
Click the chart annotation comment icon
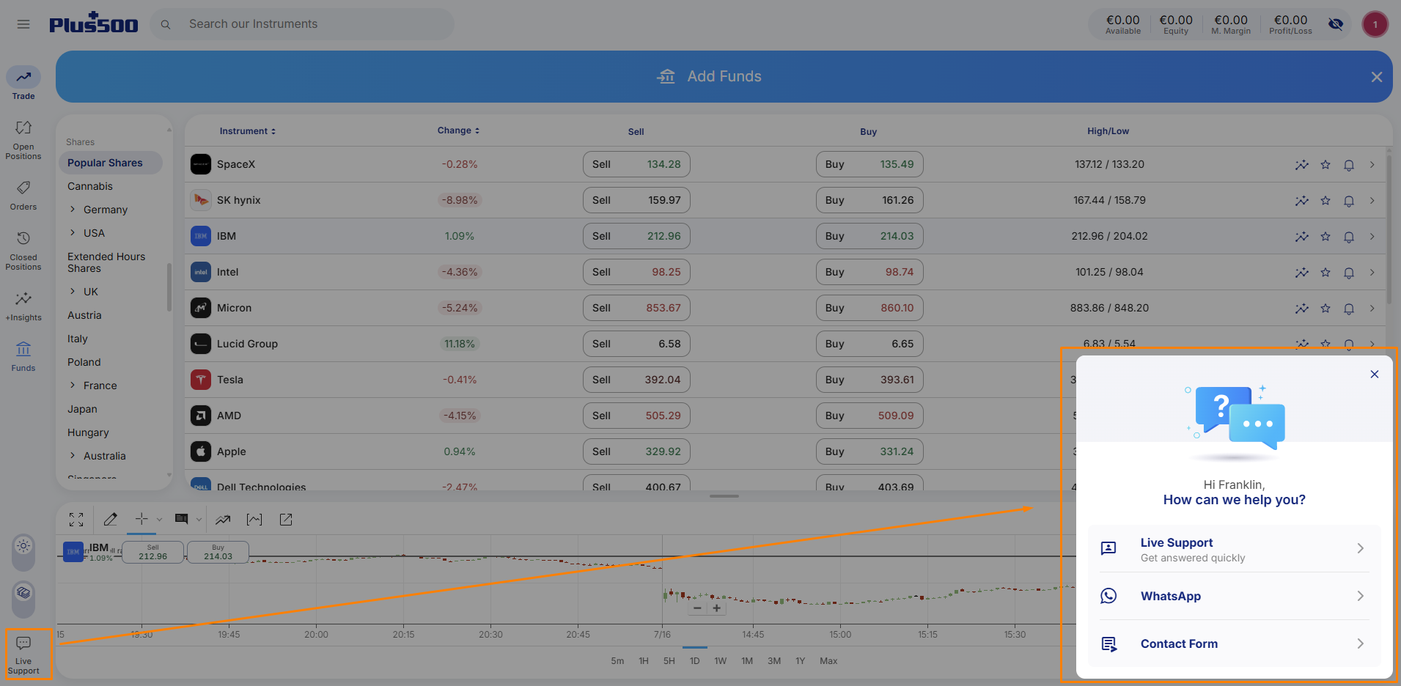(x=181, y=519)
